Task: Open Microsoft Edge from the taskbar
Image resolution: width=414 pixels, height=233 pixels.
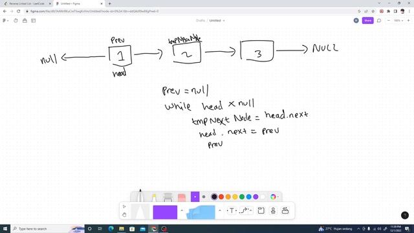Action: [x=111, y=228]
